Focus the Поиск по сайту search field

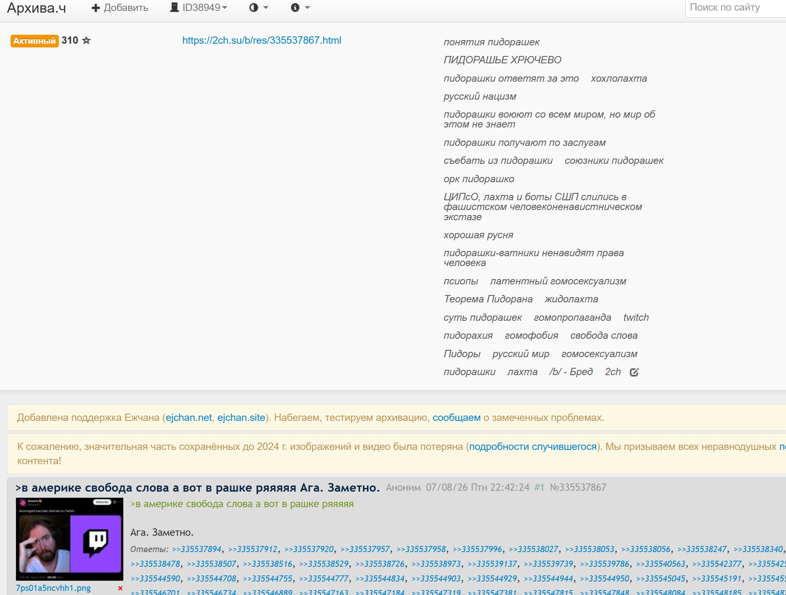[x=735, y=8]
